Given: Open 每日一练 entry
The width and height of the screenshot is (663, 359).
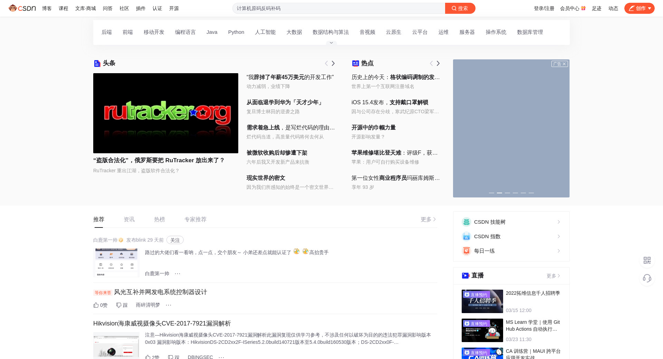Looking at the screenshot, I should pyautogui.click(x=511, y=251).
